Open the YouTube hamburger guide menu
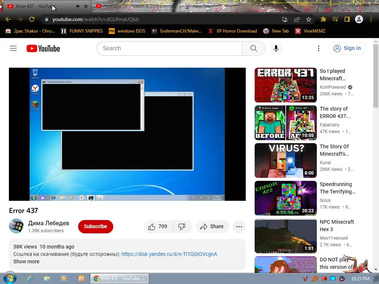Screen dimensions: 379x284 pyautogui.click(x=13, y=48)
